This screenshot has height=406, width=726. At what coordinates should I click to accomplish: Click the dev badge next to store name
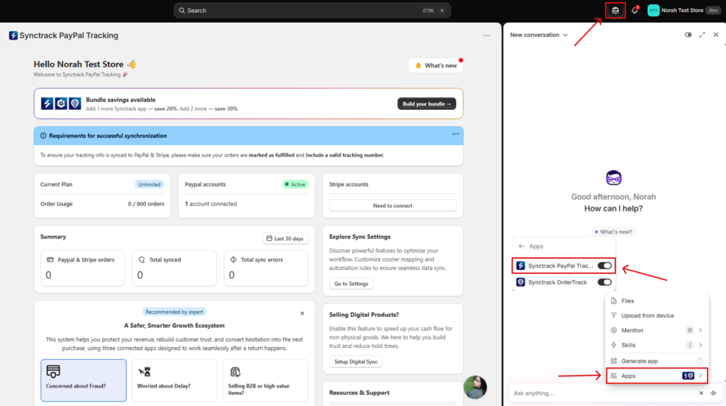point(713,10)
